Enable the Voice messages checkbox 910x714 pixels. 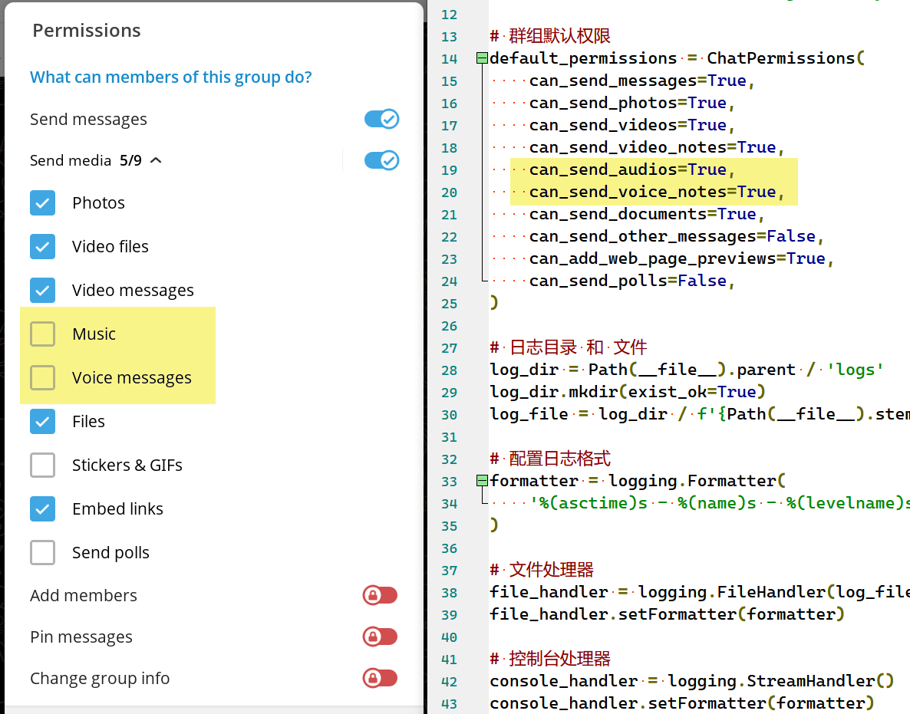tap(43, 378)
